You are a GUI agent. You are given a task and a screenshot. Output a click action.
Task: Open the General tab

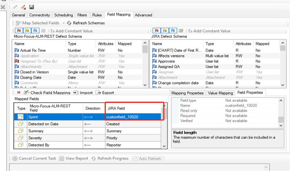18,15
